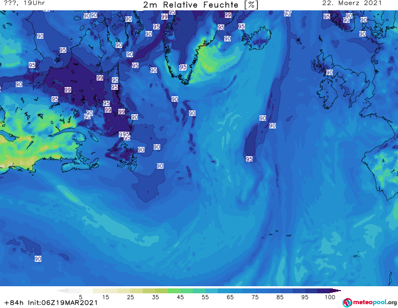Click the lone '90' contour label at the map's lower left
The image size is (398, 308).
38,258
